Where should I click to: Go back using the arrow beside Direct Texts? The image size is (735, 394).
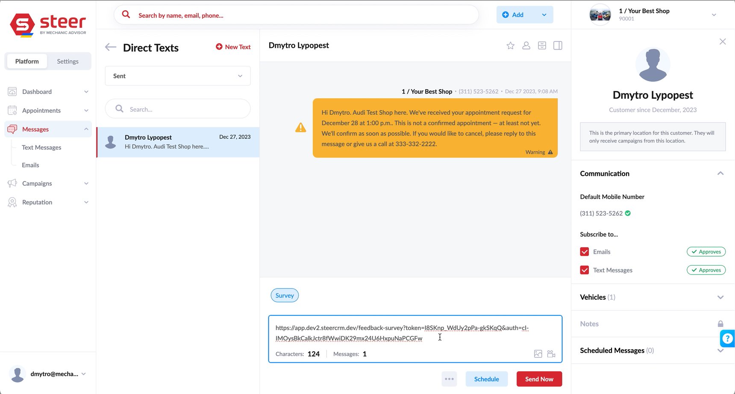[x=110, y=47]
